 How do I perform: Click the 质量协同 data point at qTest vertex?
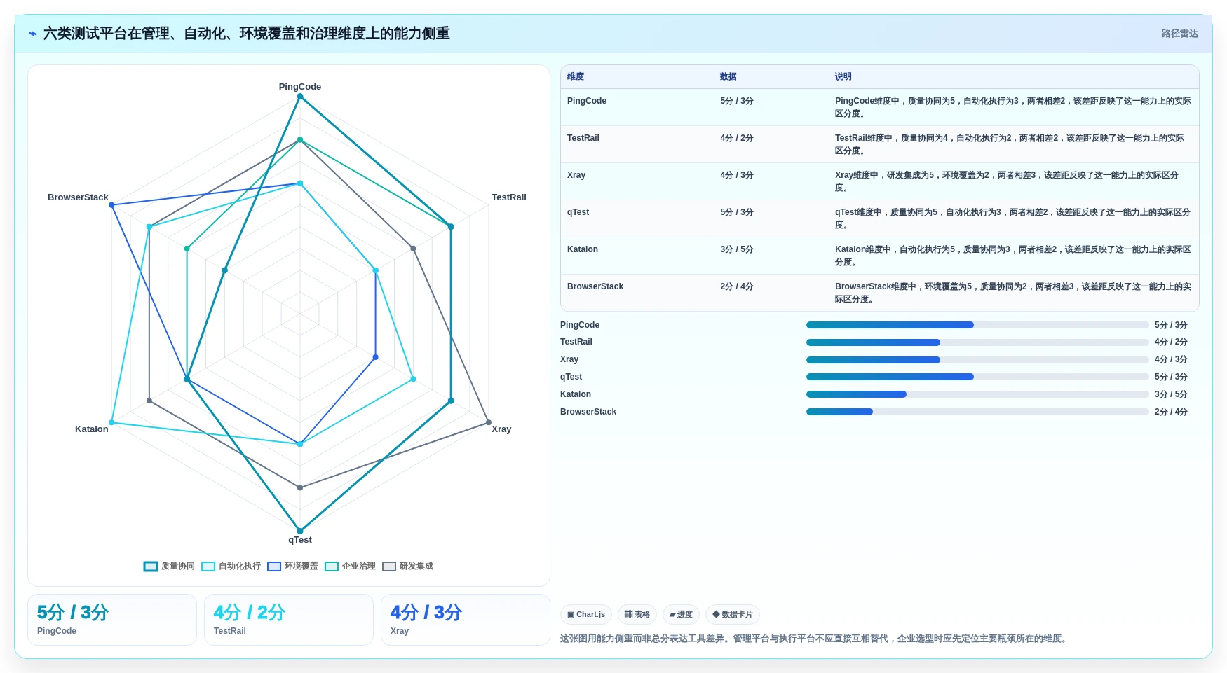[x=300, y=531]
